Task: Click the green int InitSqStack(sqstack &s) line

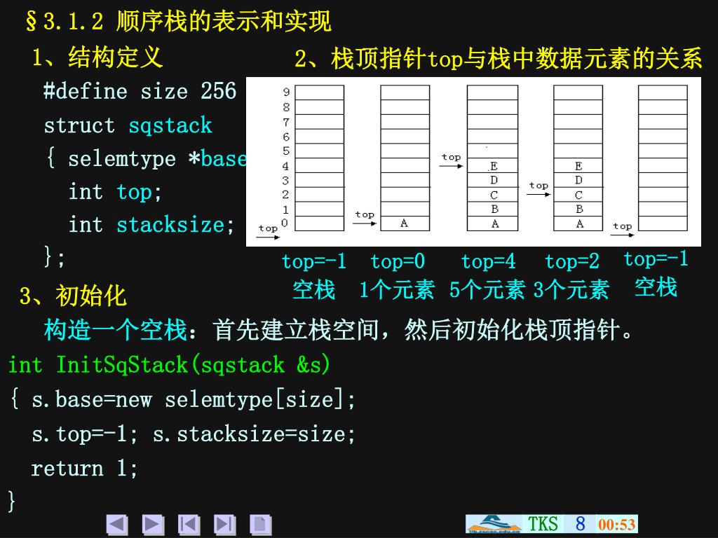Action: [x=169, y=364]
